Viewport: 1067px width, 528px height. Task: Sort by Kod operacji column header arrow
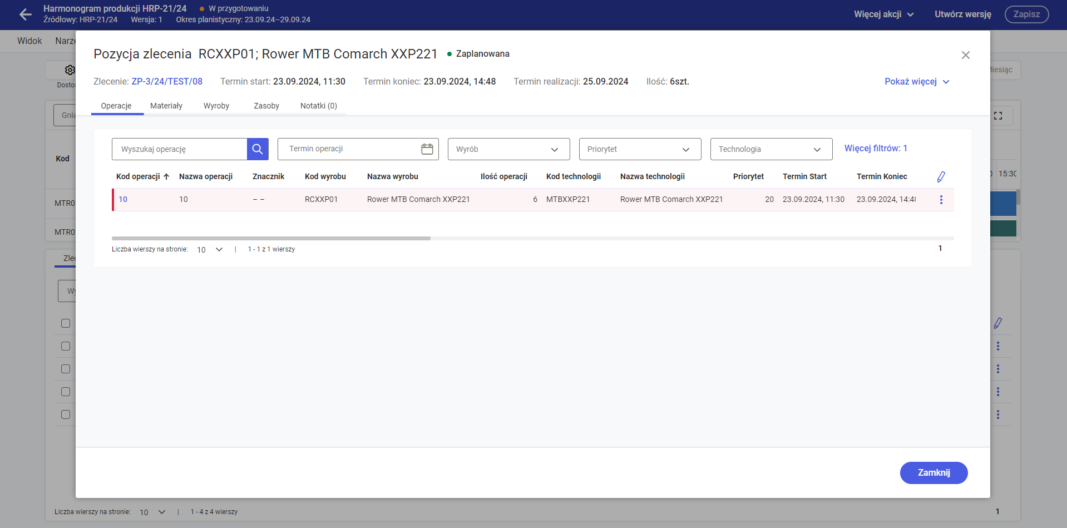point(166,177)
